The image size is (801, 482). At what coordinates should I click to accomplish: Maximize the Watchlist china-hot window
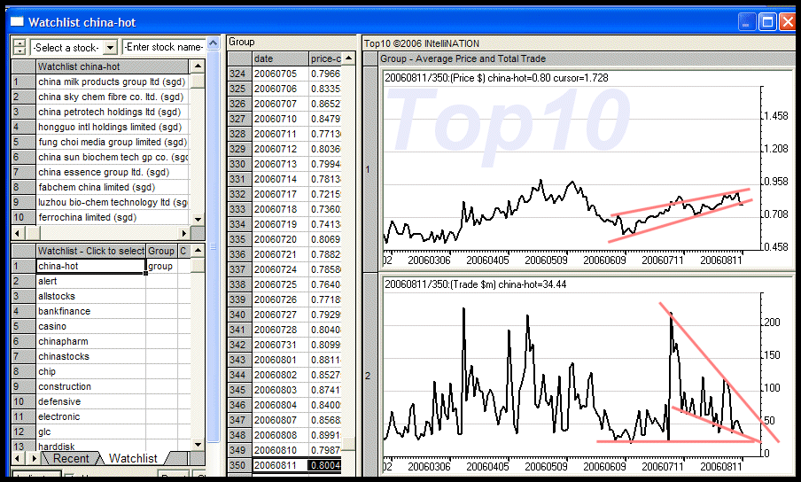click(767, 22)
